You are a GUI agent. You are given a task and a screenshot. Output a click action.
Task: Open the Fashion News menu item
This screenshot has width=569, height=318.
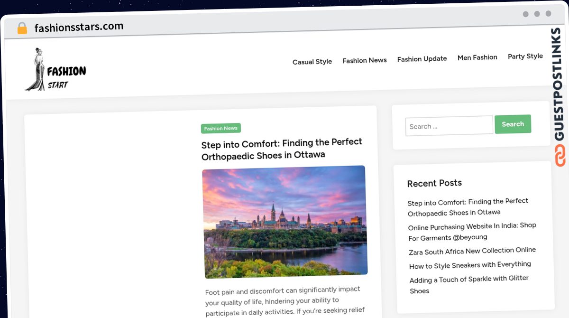(x=365, y=60)
